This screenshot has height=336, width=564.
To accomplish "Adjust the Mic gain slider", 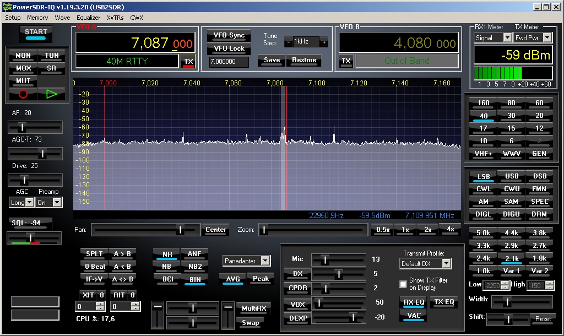I will pos(339,259).
